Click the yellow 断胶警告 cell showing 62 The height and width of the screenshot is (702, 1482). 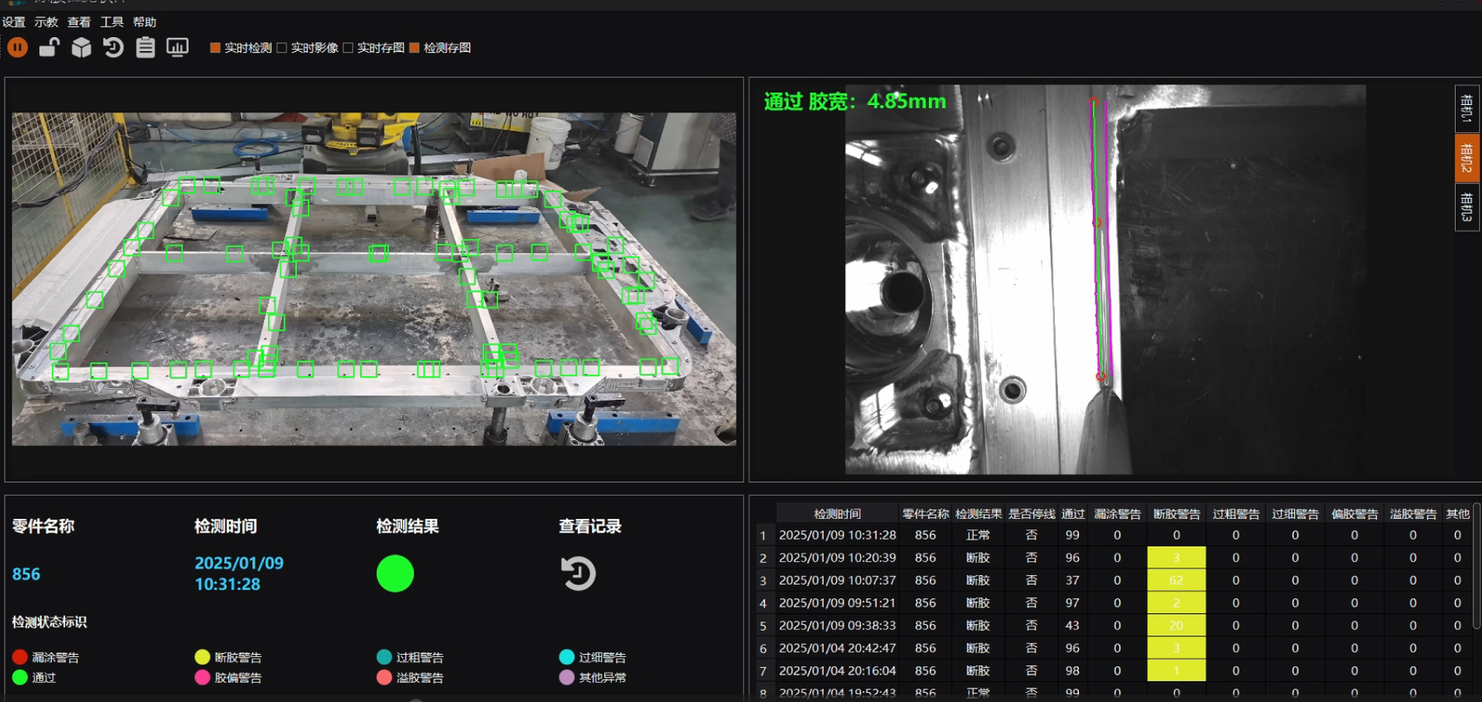pyautogui.click(x=1176, y=580)
